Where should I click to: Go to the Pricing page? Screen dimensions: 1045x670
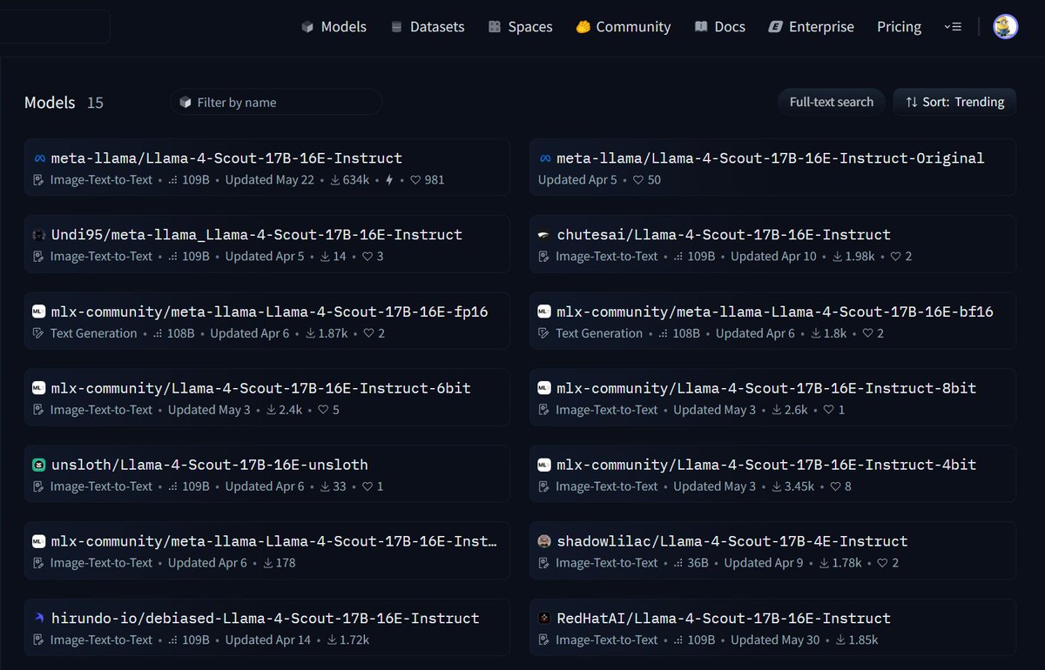click(x=899, y=27)
